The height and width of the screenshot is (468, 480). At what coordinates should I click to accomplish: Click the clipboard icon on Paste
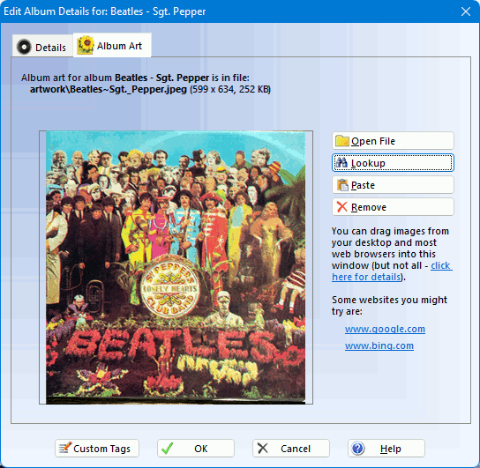342,185
